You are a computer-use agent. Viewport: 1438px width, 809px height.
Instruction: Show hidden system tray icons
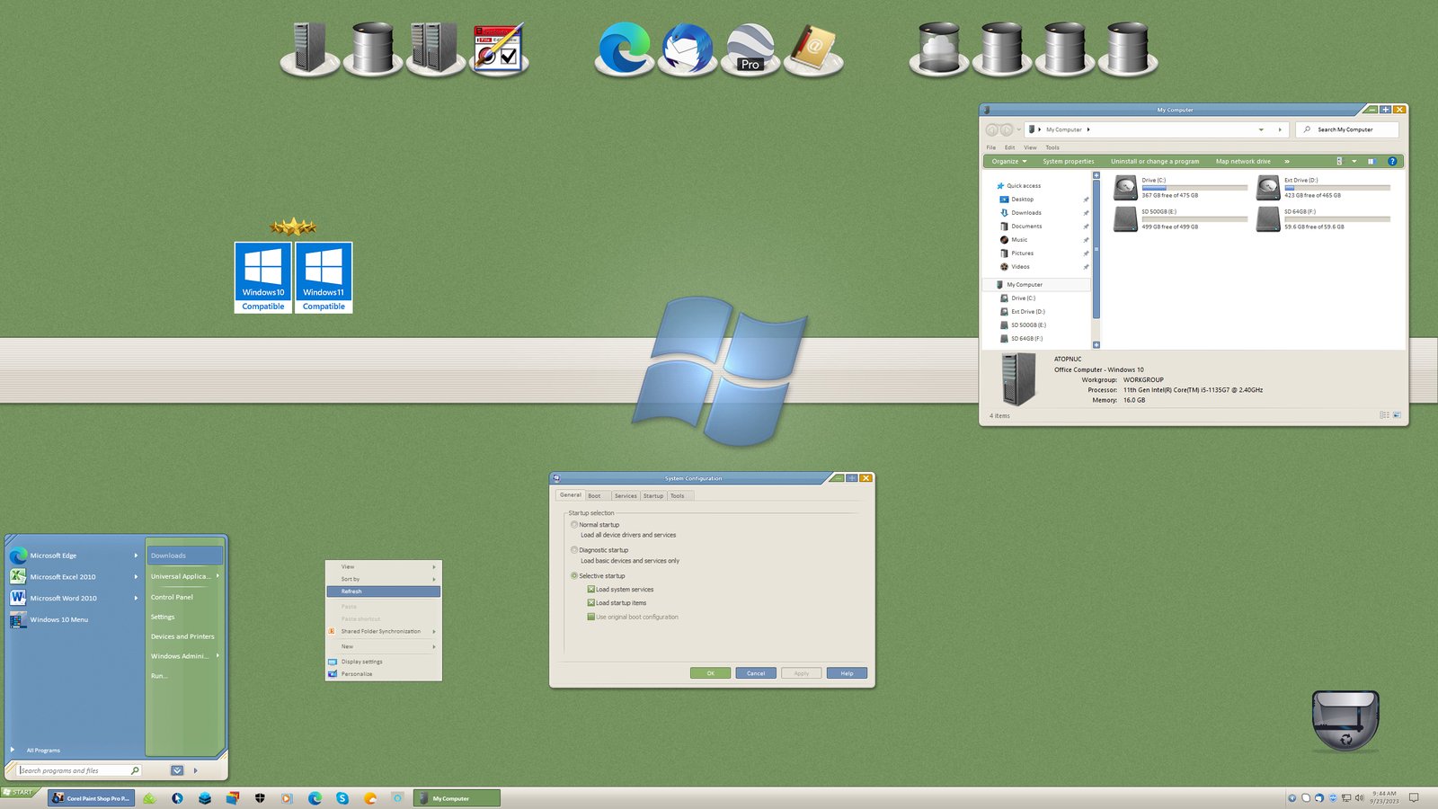click(1292, 797)
